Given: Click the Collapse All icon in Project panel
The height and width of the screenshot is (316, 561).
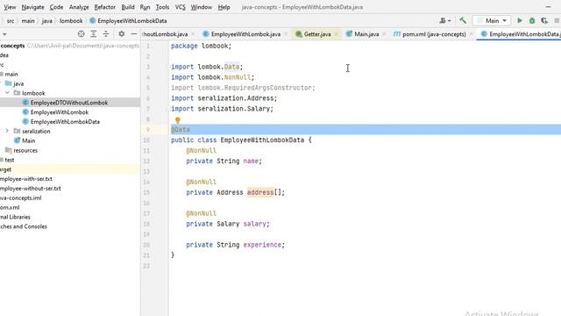Looking at the screenshot, I should tap(106, 33).
